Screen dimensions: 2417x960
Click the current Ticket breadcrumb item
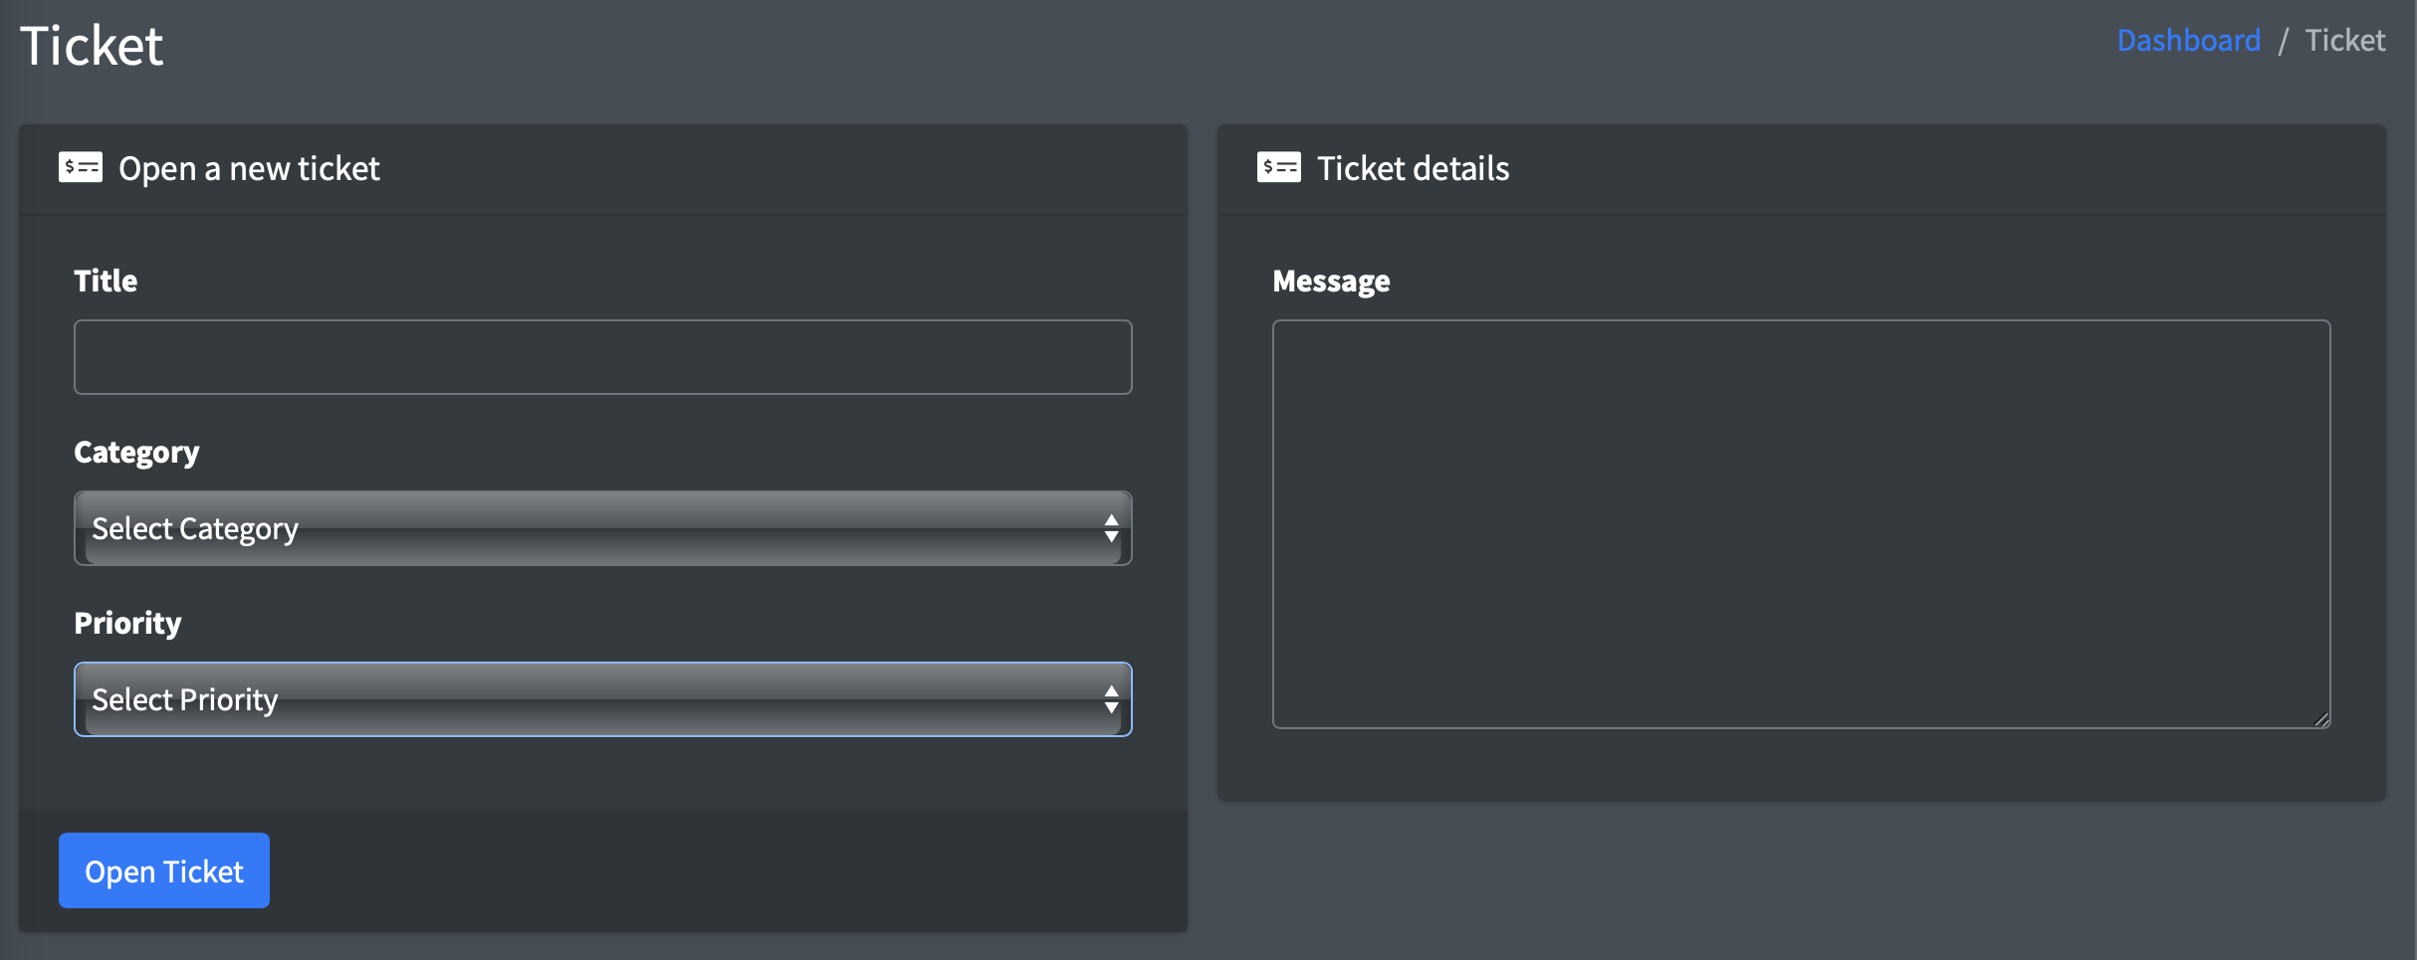click(x=2344, y=41)
